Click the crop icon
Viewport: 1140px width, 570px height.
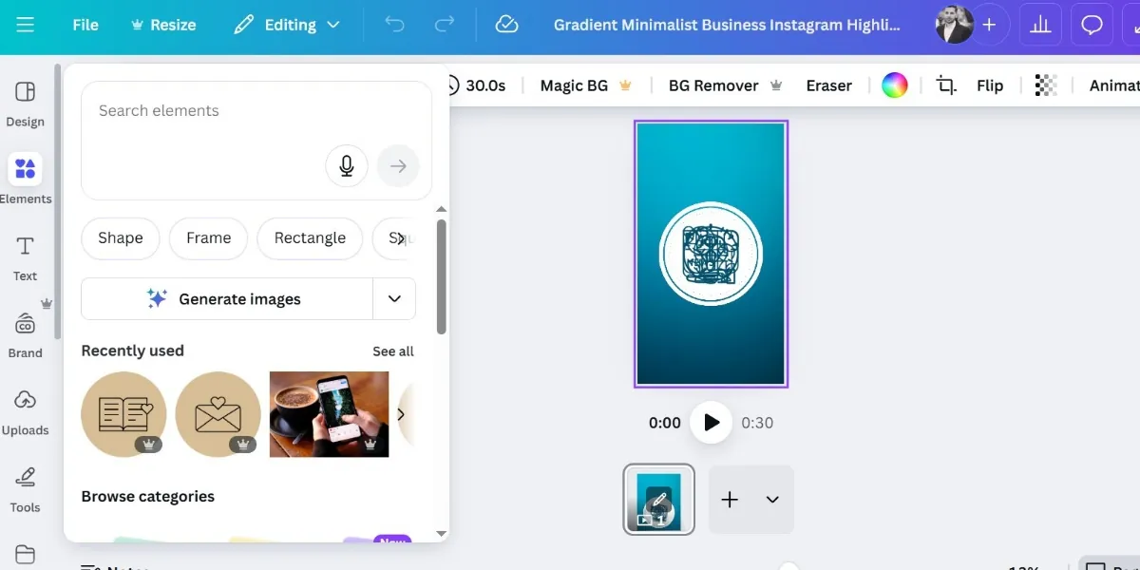point(946,85)
